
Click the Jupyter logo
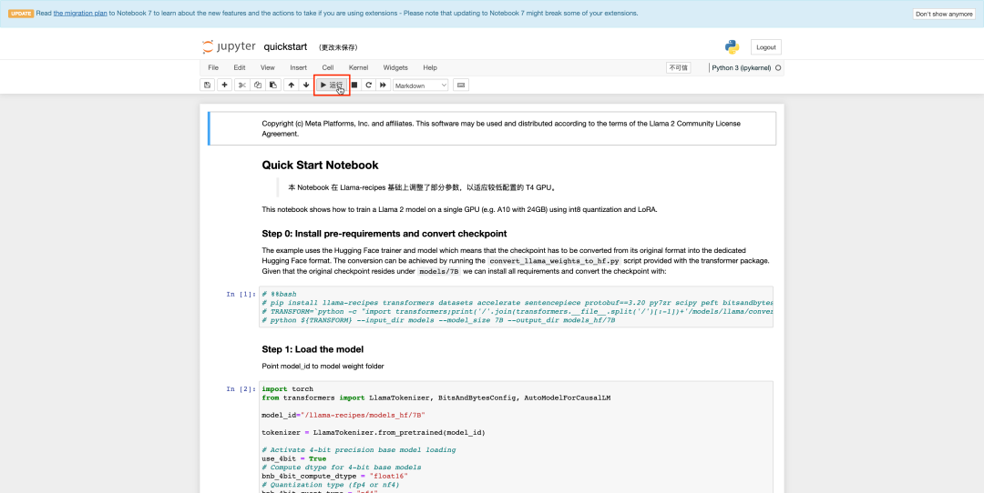tap(229, 47)
